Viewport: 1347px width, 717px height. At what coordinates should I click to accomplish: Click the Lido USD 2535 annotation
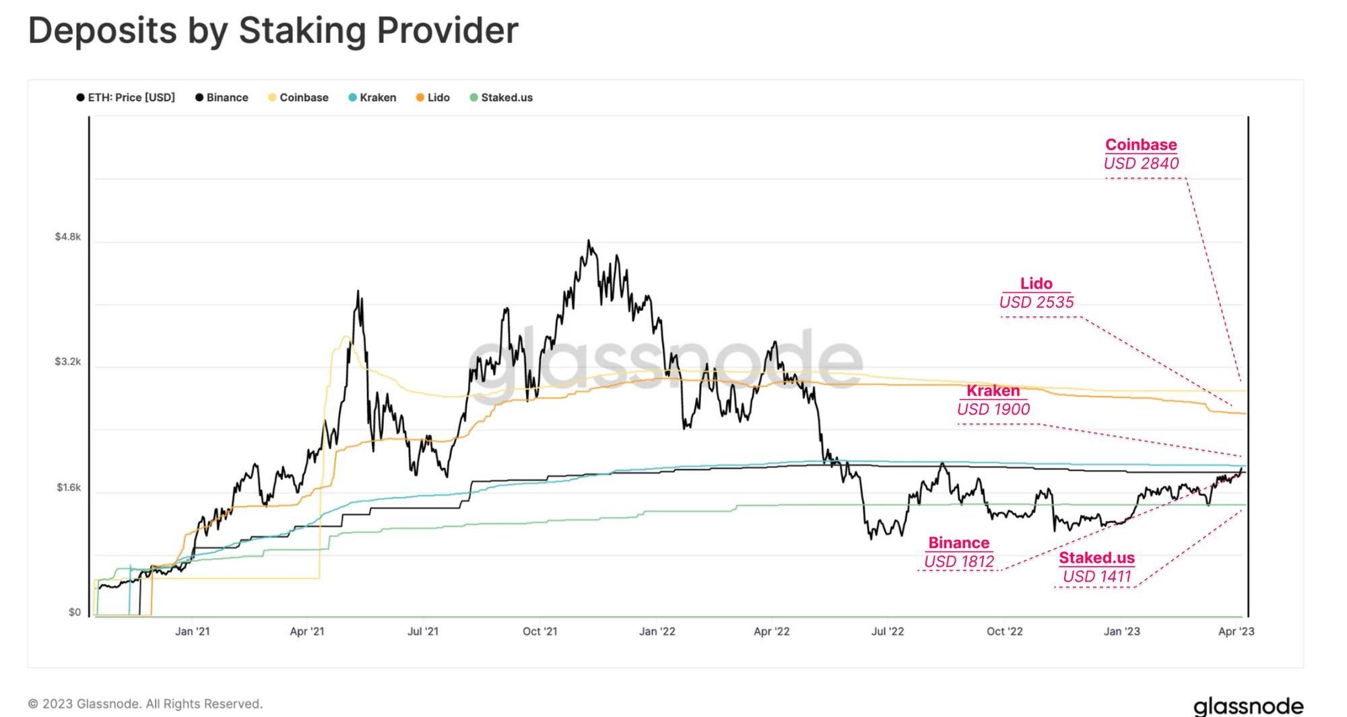coord(1036,293)
